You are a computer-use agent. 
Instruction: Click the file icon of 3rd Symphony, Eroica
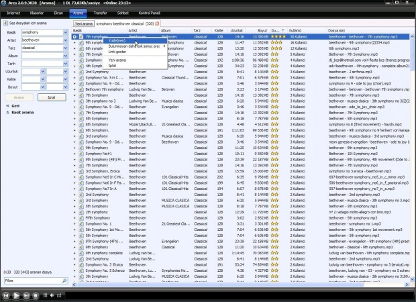(x=81, y=171)
